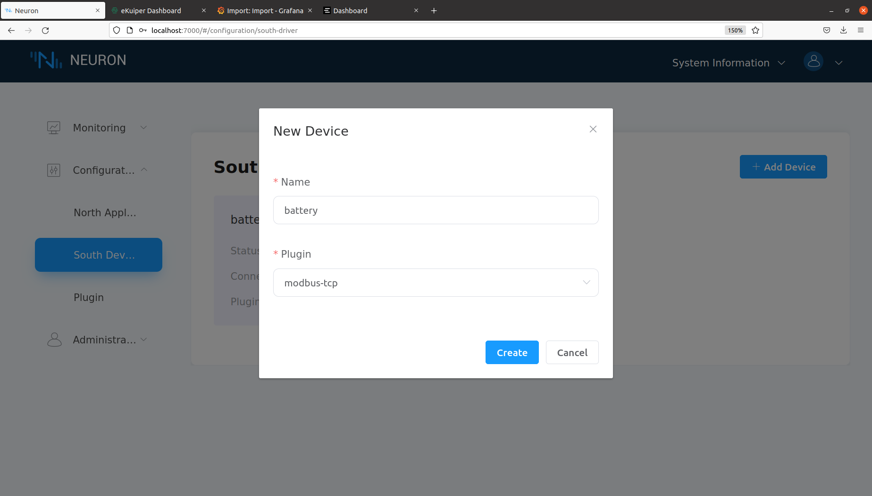Click the 150% zoom level indicator

coord(735,30)
